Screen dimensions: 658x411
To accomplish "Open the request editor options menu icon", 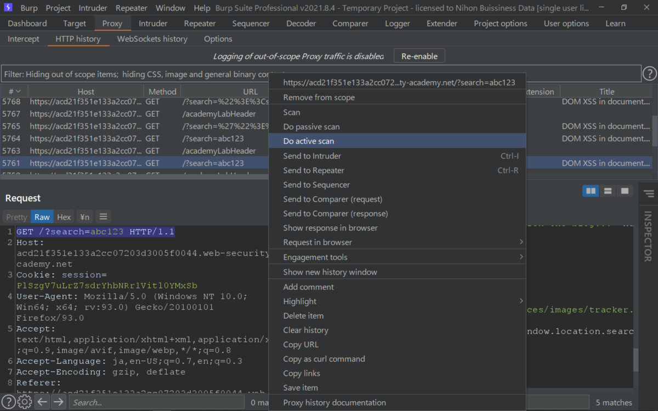I will coord(103,216).
